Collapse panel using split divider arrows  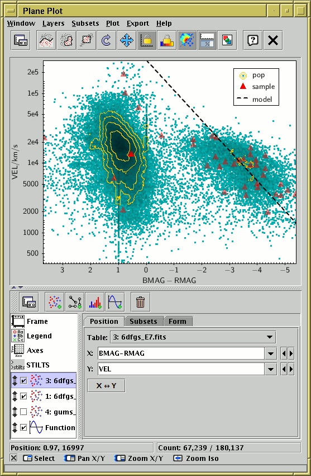pos(17,287)
